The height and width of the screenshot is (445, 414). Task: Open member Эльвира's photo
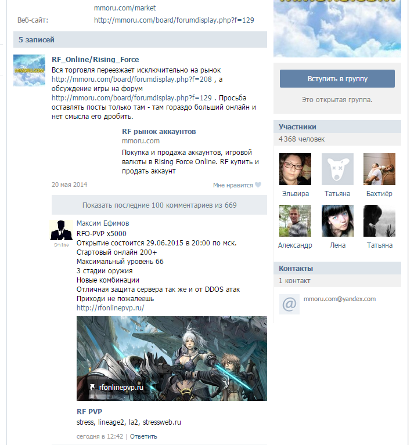pos(295,169)
